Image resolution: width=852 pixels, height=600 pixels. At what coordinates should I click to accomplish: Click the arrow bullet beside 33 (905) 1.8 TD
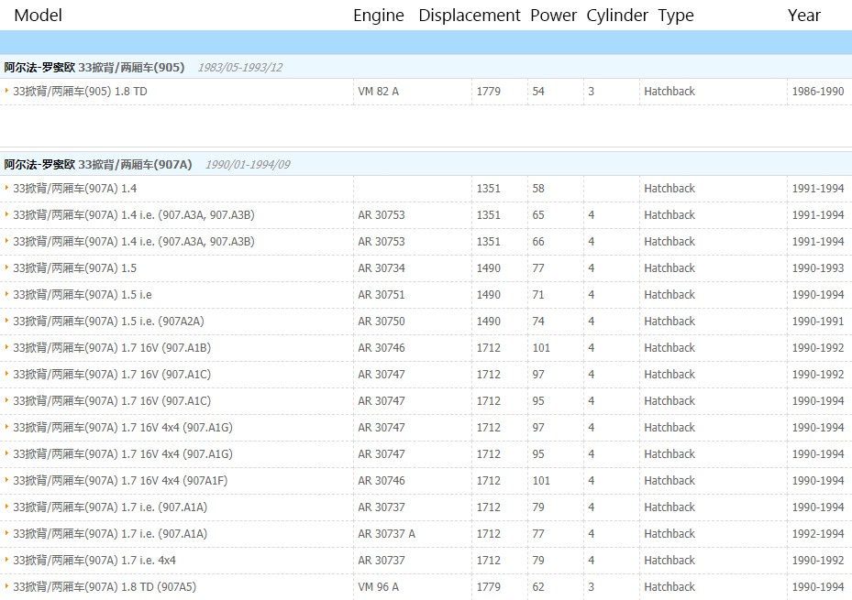[x=6, y=91]
